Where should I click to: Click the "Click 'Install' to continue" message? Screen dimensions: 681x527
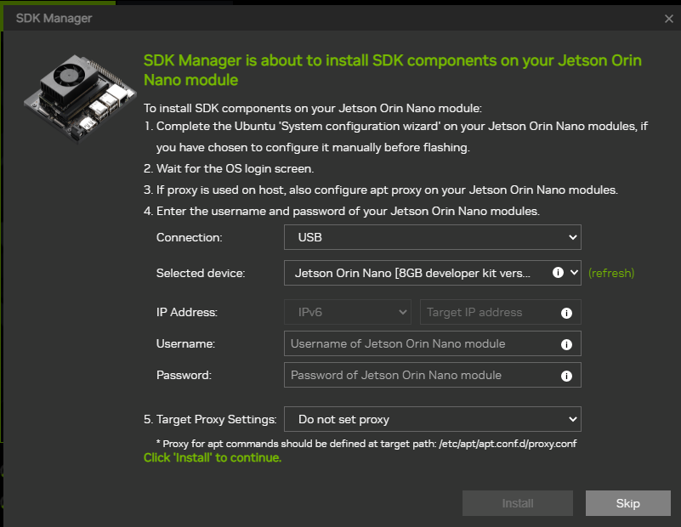[213, 457]
